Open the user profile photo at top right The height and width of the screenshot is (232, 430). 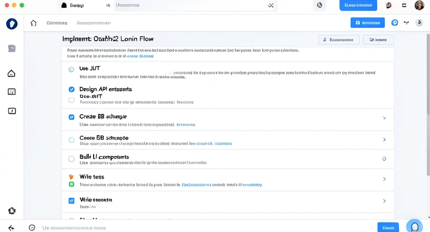click(419, 5)
